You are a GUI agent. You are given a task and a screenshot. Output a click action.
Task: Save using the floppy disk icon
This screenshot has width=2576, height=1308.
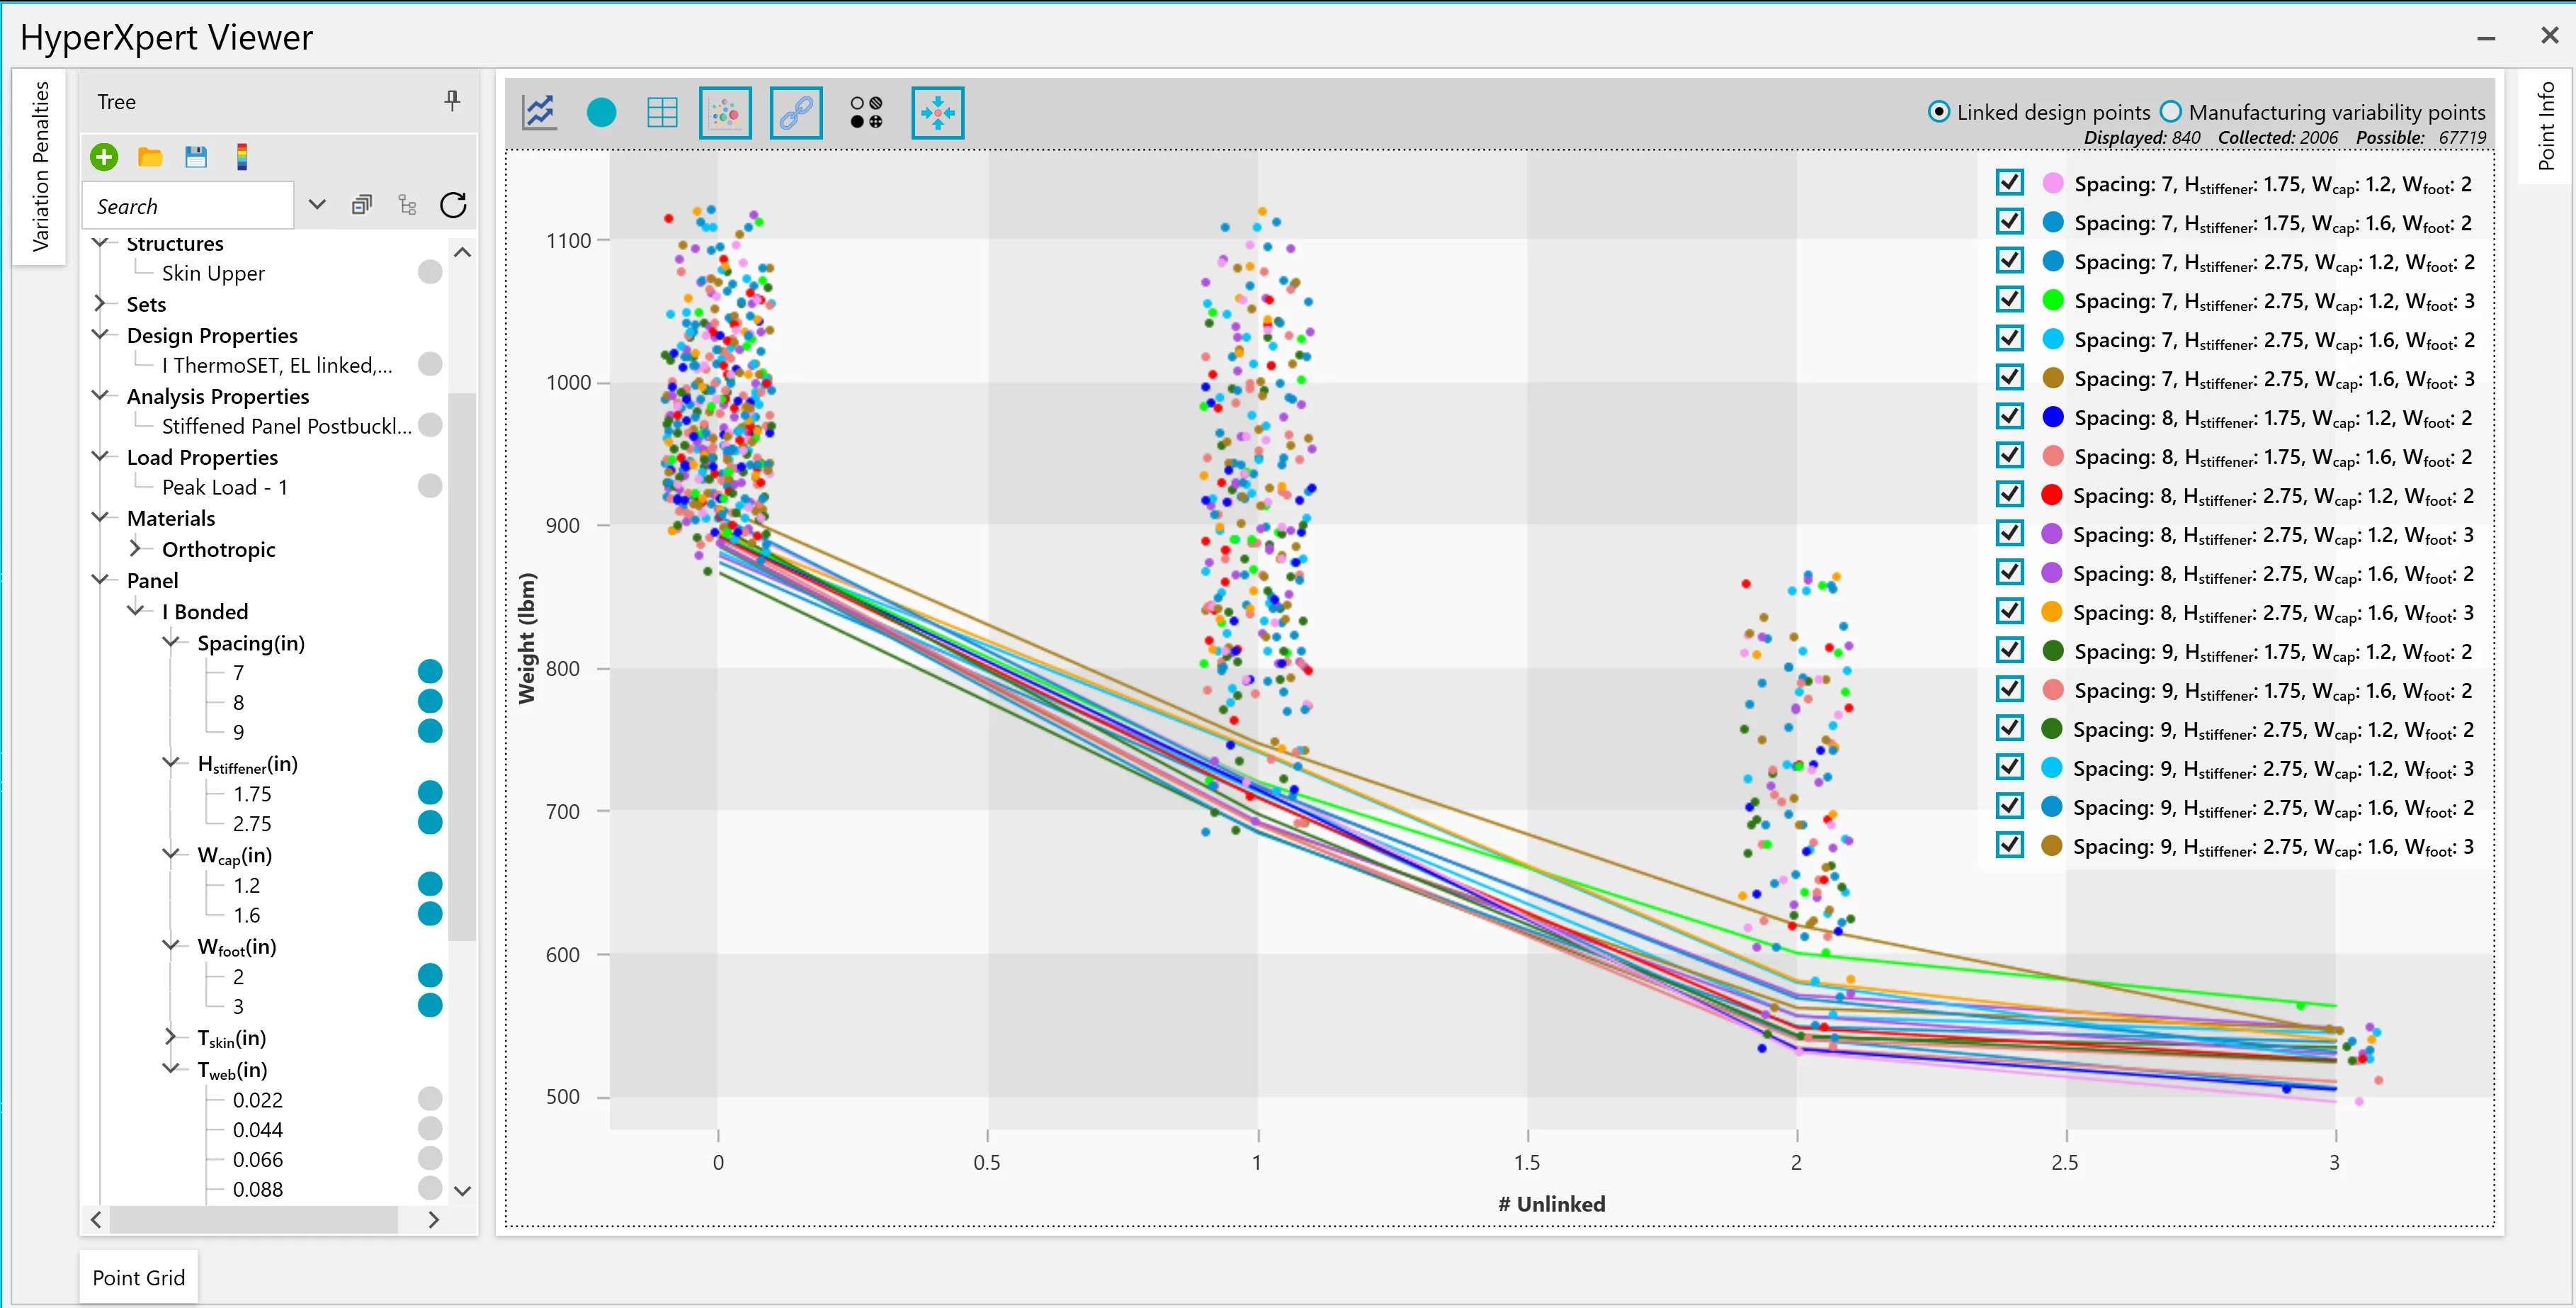click(196, 157)
